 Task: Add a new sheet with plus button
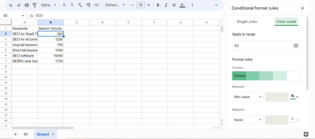click(x=16, y=134)
